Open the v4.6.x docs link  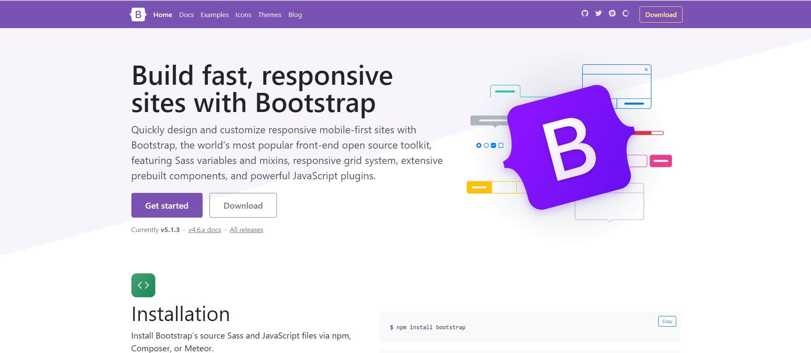click(x=205, y=230)
